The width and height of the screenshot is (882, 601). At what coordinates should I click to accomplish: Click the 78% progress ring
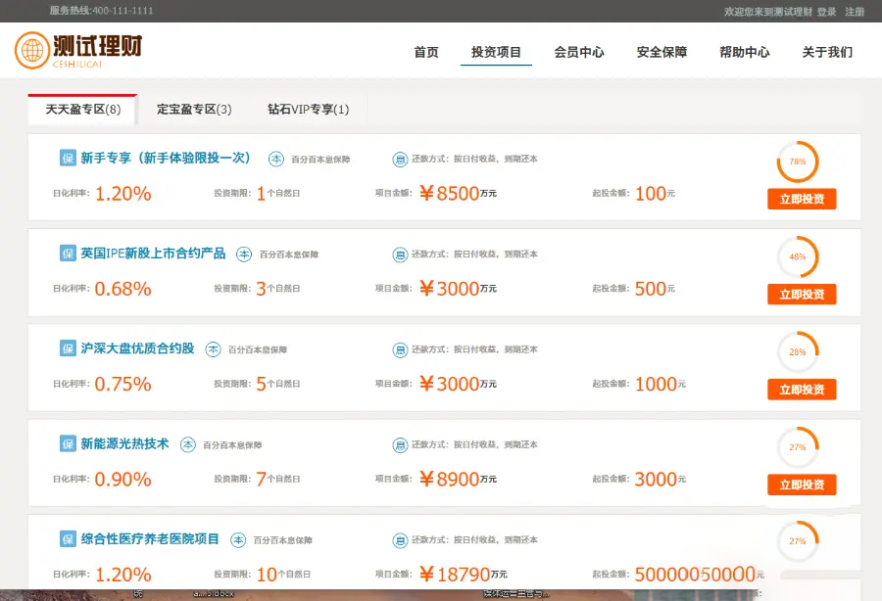(798, 162)
